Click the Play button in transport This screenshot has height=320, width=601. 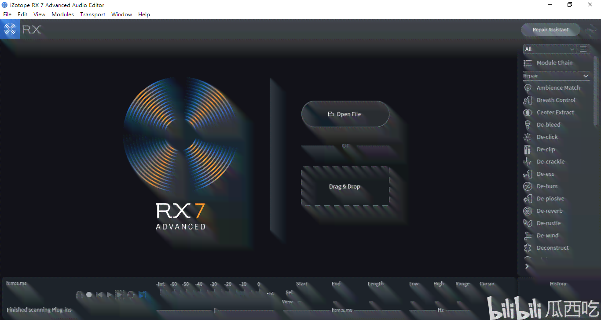109,295
